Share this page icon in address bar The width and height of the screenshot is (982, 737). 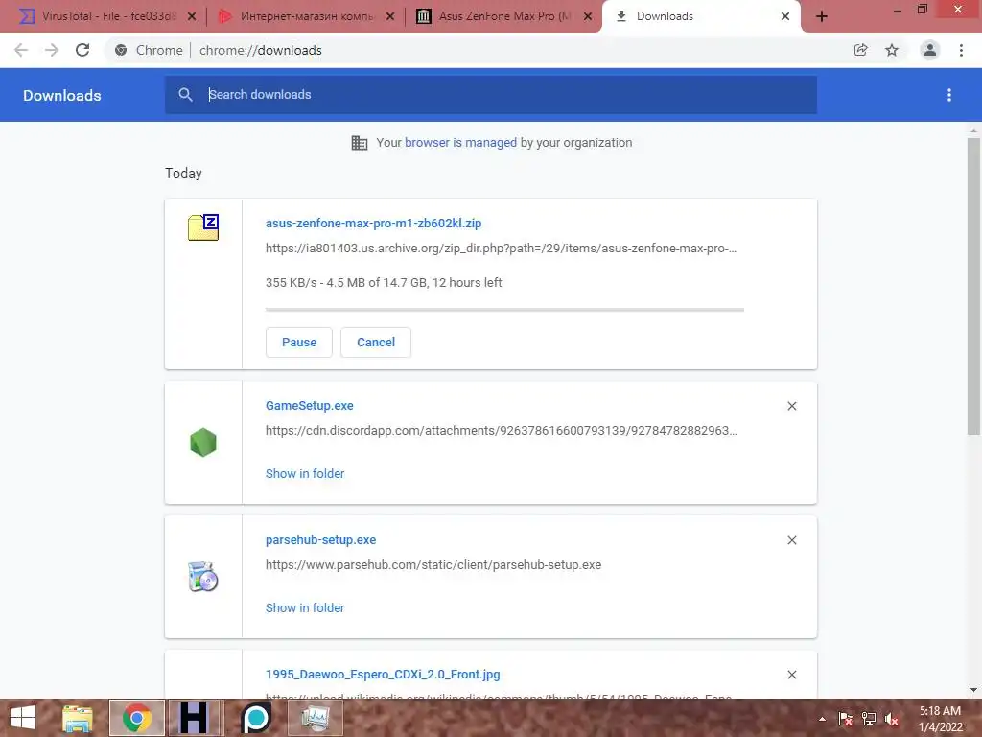point(861,50)
